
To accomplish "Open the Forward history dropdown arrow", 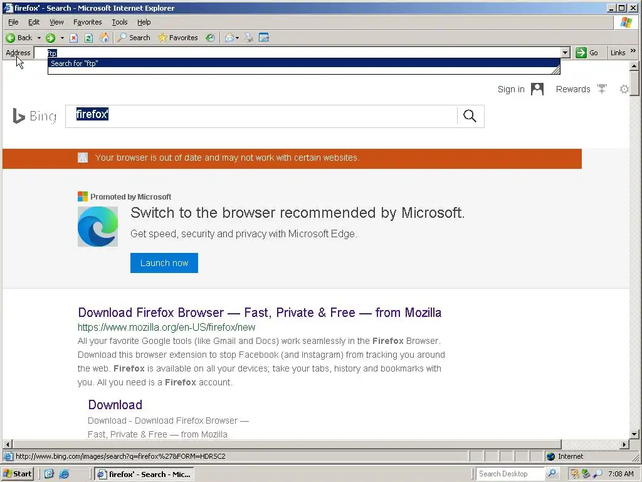I will pyautogui.click(x=62, y=38).
